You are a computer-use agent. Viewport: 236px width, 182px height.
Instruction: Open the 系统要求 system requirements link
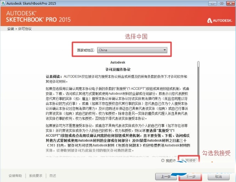[x=36, y=176]
